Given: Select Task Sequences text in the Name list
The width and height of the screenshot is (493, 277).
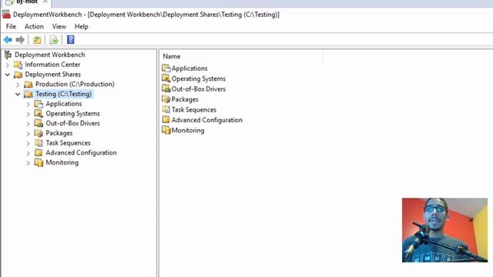Looking at the screenshot, I should 194,109.
